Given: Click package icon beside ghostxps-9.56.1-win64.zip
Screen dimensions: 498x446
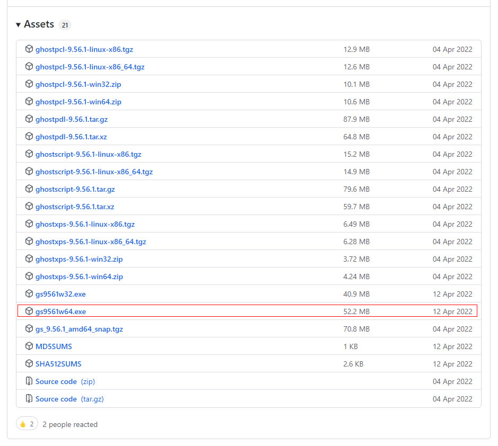Looking at the screenshot, I should point(29,276).
